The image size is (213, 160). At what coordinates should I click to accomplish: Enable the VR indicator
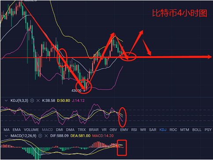(104, 130)
